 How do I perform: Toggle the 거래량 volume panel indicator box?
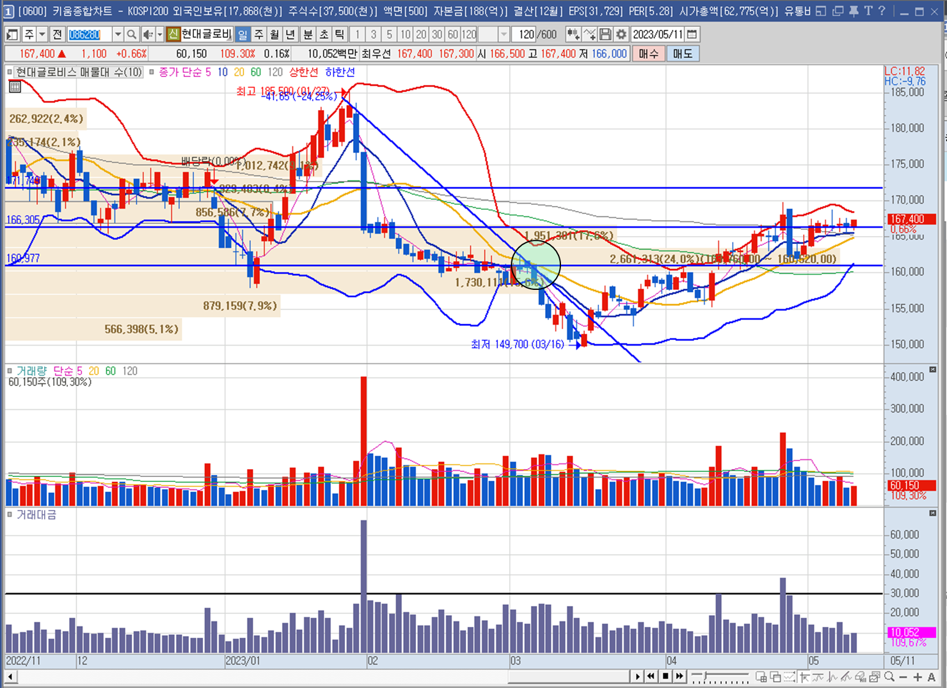10,371
